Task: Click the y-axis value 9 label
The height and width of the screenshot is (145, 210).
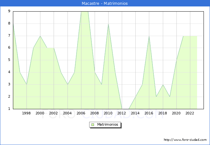Action: pyautogui.click(x=9, y=11)
